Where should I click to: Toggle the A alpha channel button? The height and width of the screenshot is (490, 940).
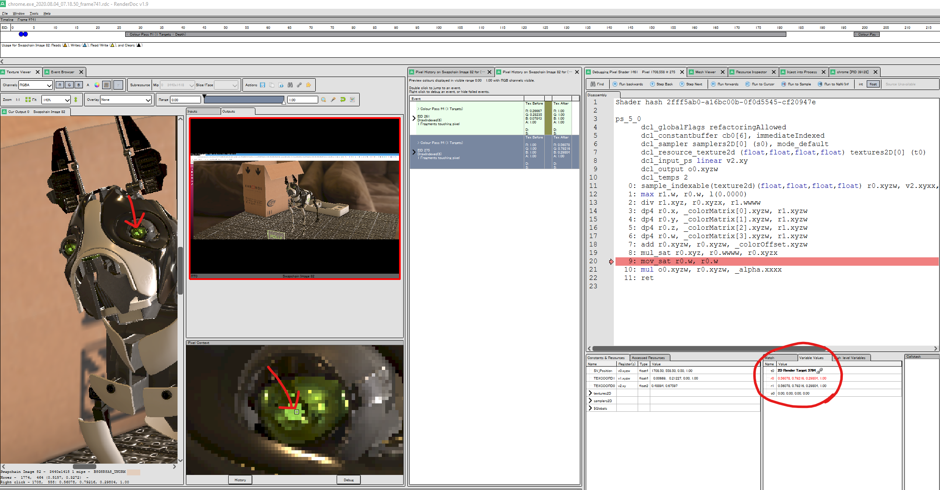tap(88, 85)
